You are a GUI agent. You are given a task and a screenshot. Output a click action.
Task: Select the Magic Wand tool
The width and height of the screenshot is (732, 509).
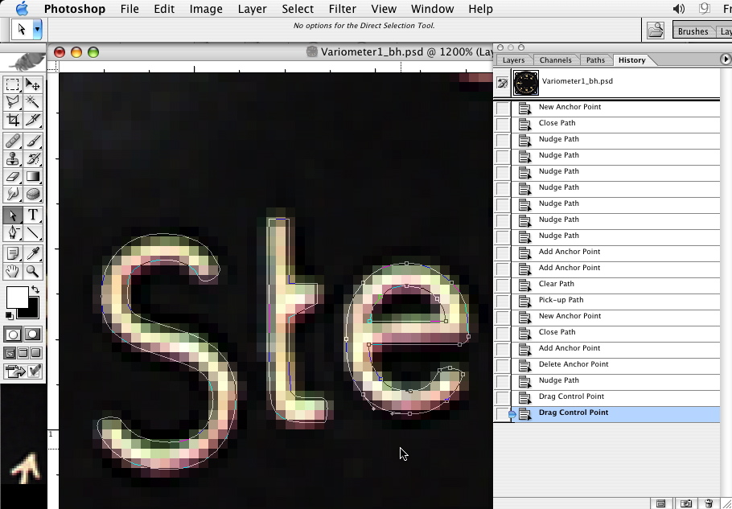[x=33, y=102]
